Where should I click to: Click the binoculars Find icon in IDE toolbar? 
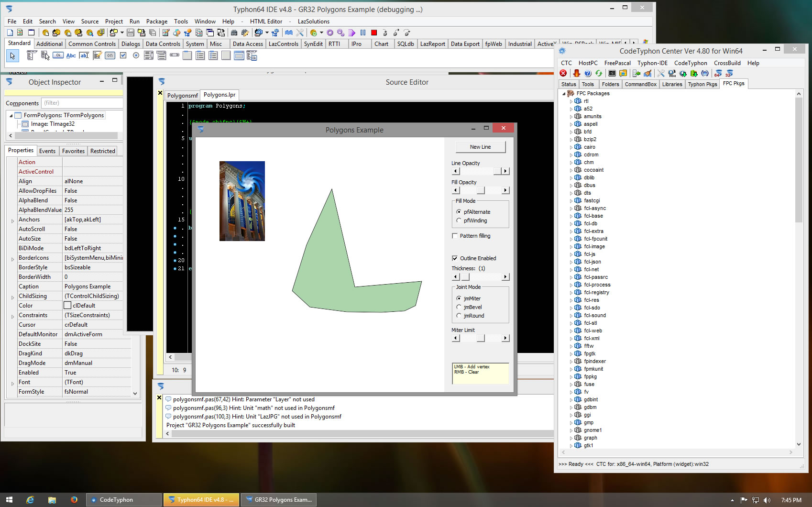click(234, 33)
